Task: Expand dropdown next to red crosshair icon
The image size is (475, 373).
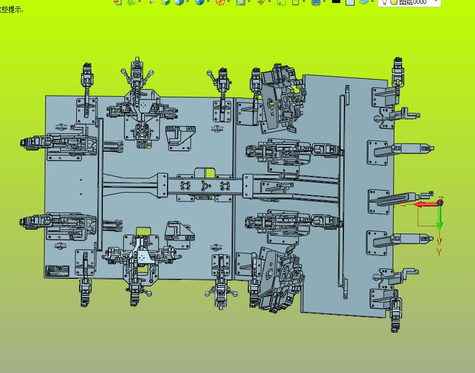Action: coord(269,2)
